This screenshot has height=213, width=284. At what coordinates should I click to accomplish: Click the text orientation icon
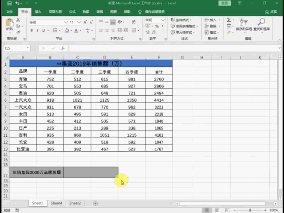119,22
